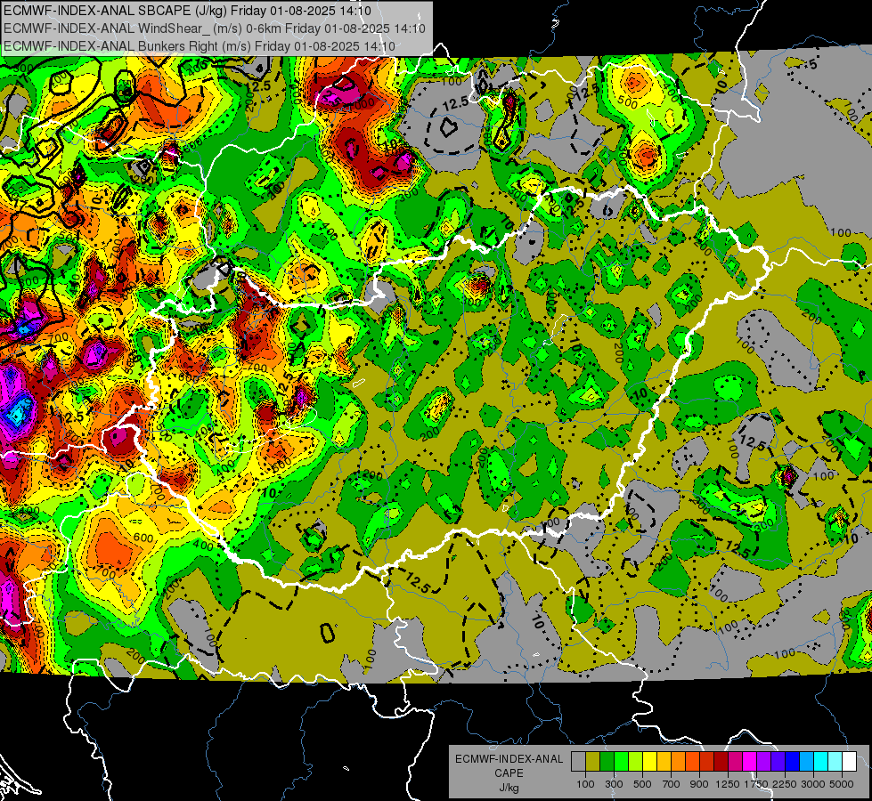
Task: Click the 1250 tick label in legend
Action: [x=728, y=784]
